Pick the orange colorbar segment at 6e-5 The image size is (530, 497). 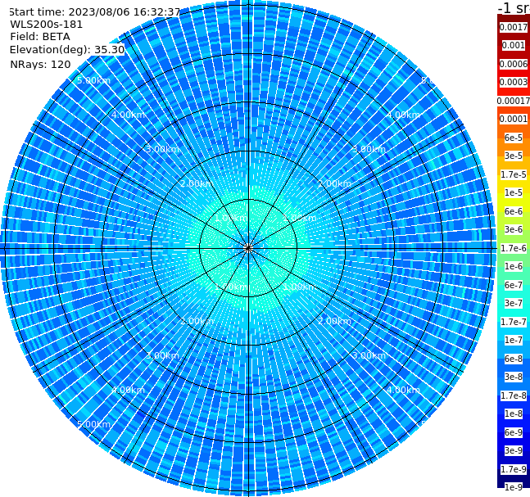tap(514, 138)
